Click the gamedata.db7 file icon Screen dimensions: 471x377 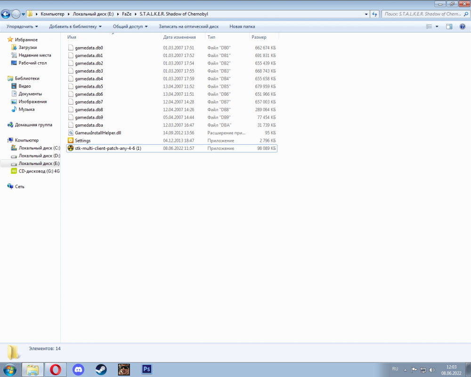tap(71, 102)
